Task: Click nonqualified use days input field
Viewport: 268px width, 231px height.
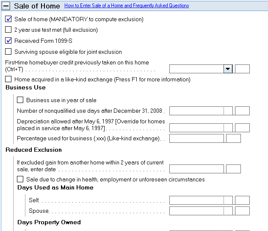Action: tap(196, 111)
